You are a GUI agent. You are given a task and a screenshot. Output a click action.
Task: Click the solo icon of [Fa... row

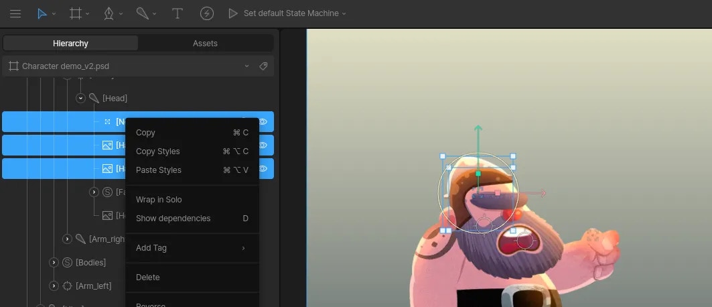point(107,192)
